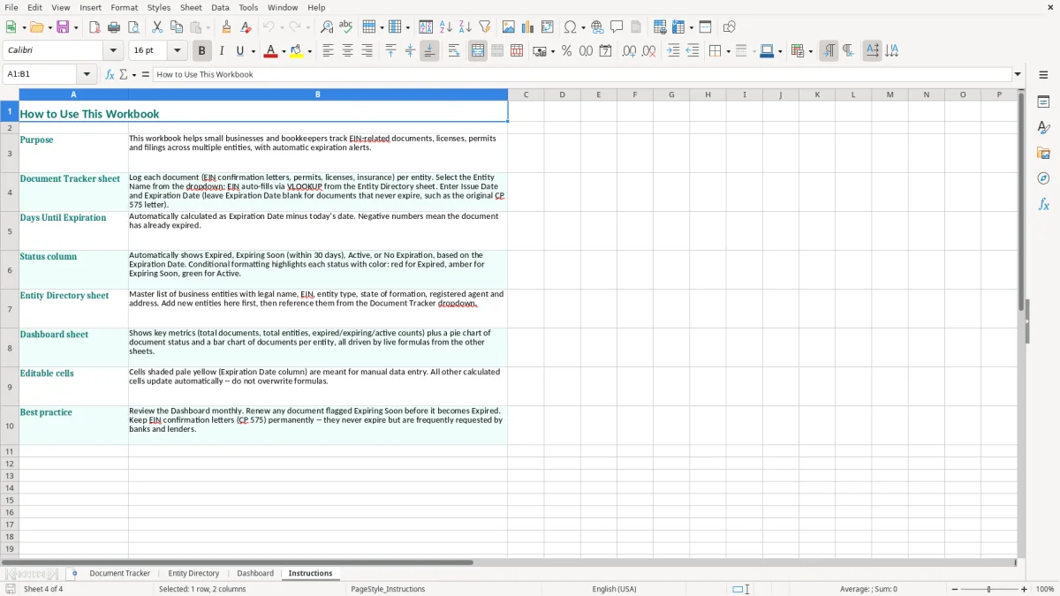This screenshot has height=596, width=1060.
Task: Open Conditional Formatting dropdown arrow
Action: tap(810, 51)
